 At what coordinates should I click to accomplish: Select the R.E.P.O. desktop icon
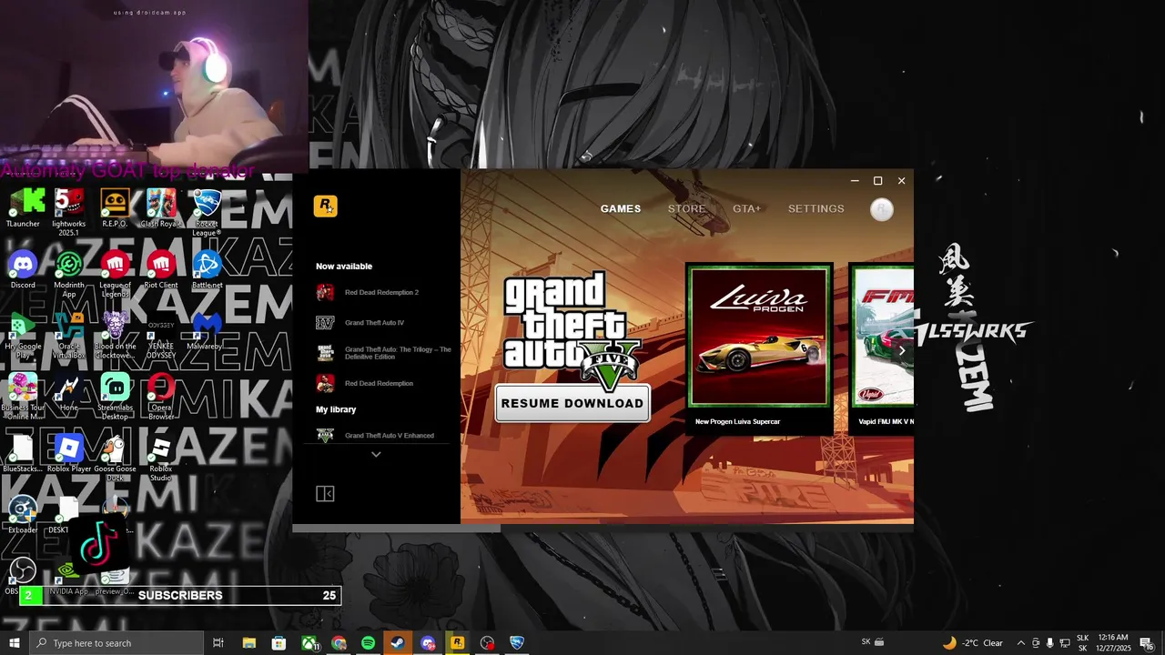pyautogui.click(x=115, y=207)
